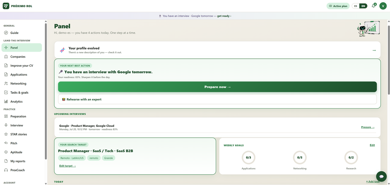Click the Grande tag chip
The width and height of the screenshot is (390, 185).
click(109, 158)
